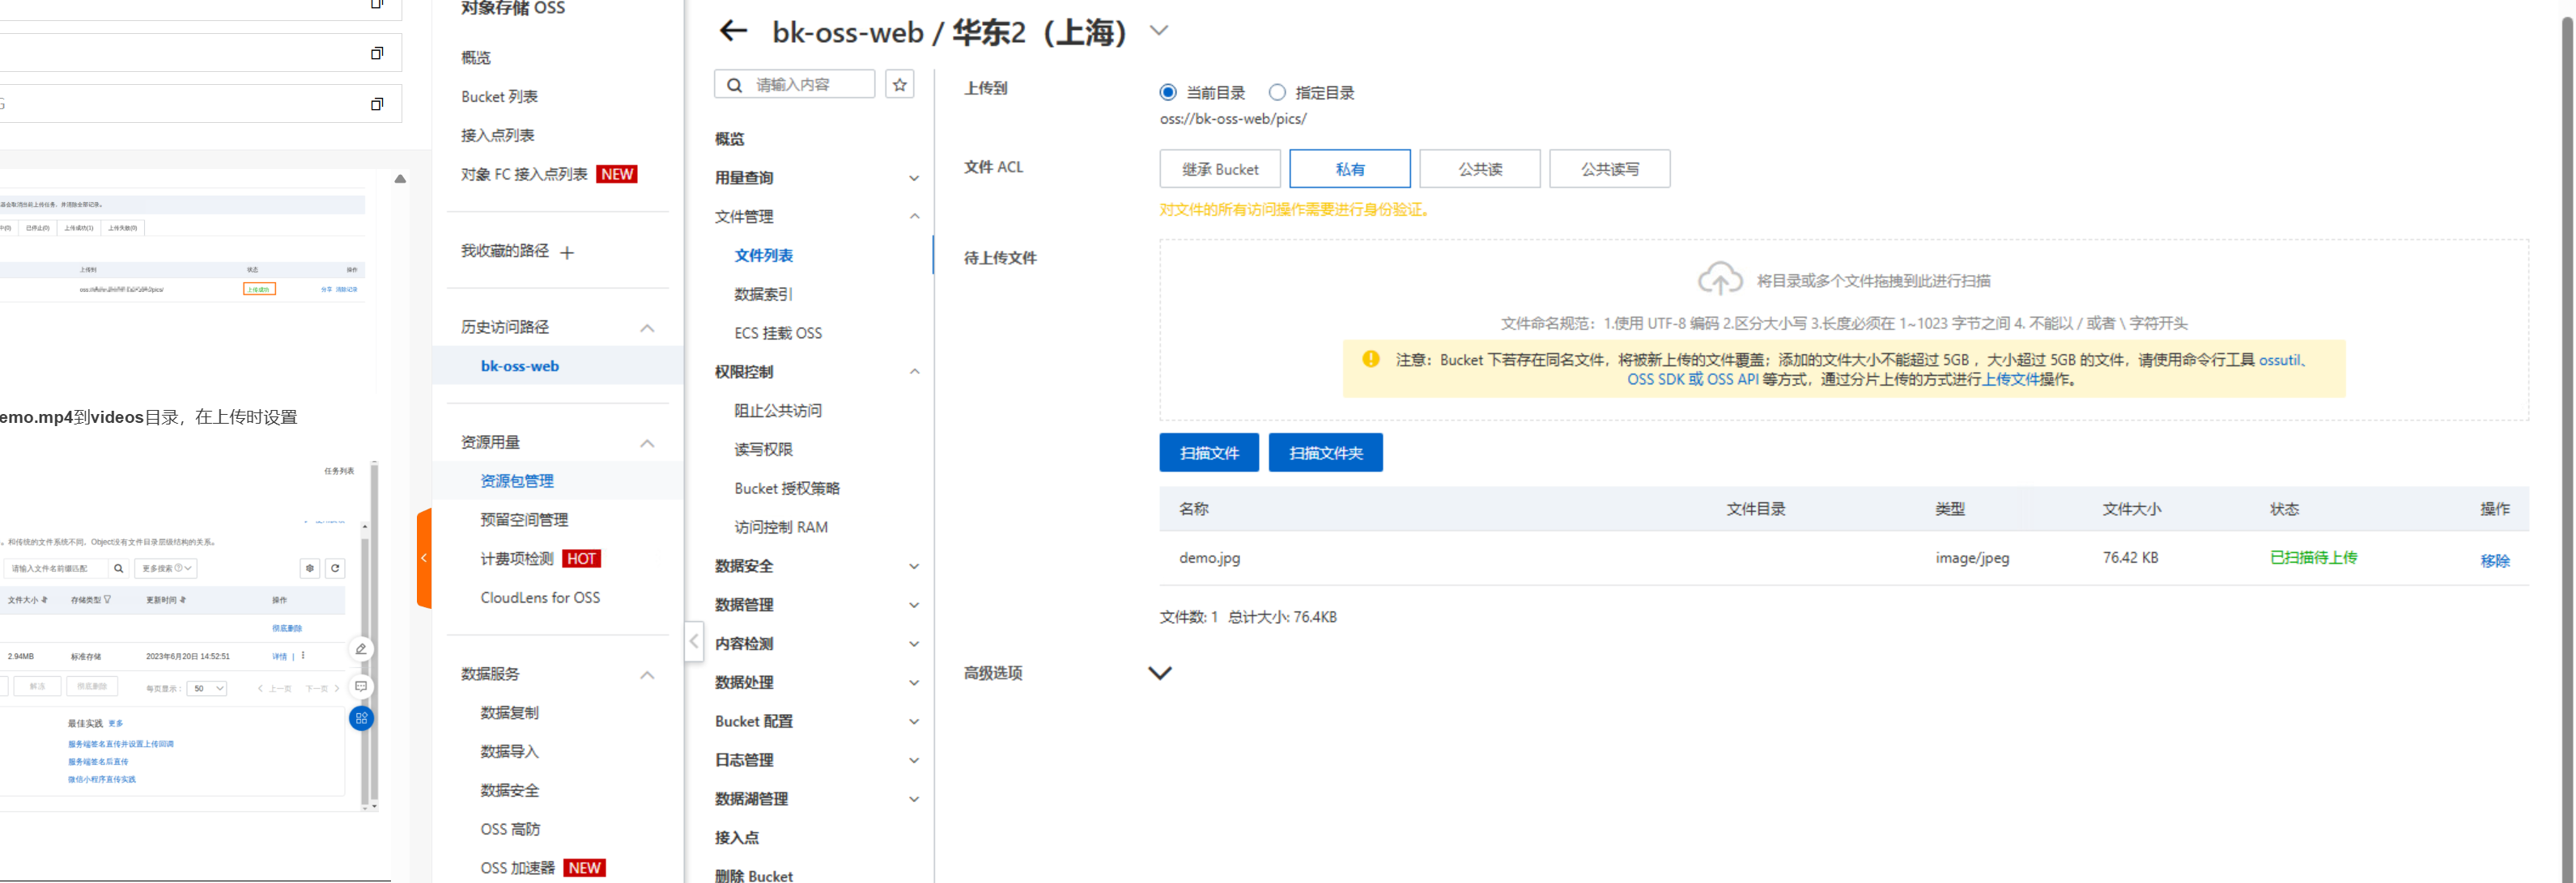Image resolution: width=2576 pixels, height=883 pixels.
Task: Click 移除 link for demo.jpg
Action: pyautogui.click(x=2494, y=560)
